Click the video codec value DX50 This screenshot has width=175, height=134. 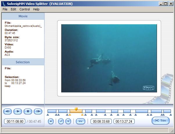pos(8,48)
